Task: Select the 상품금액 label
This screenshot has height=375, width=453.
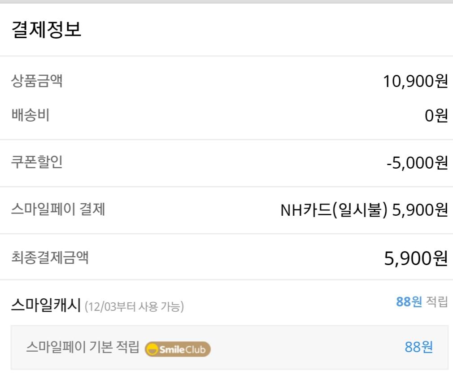Action: 37,81
